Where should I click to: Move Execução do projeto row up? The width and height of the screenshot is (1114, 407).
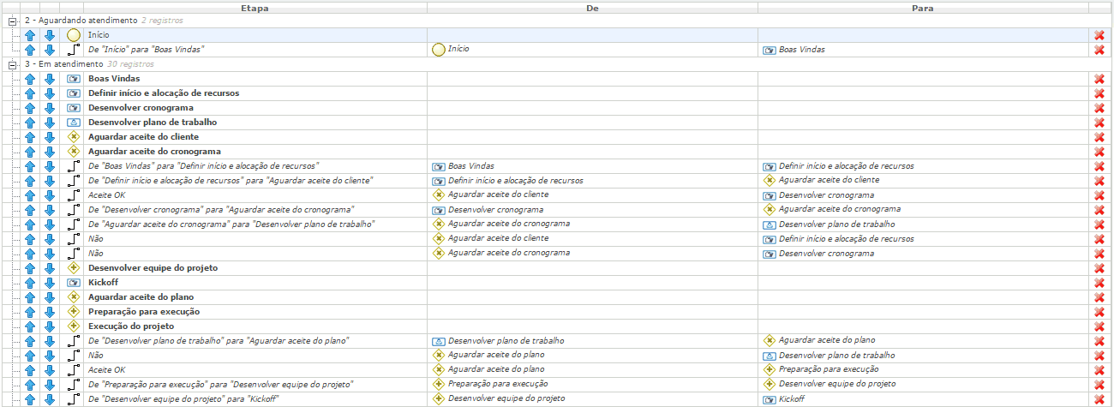tap(30, 326)
